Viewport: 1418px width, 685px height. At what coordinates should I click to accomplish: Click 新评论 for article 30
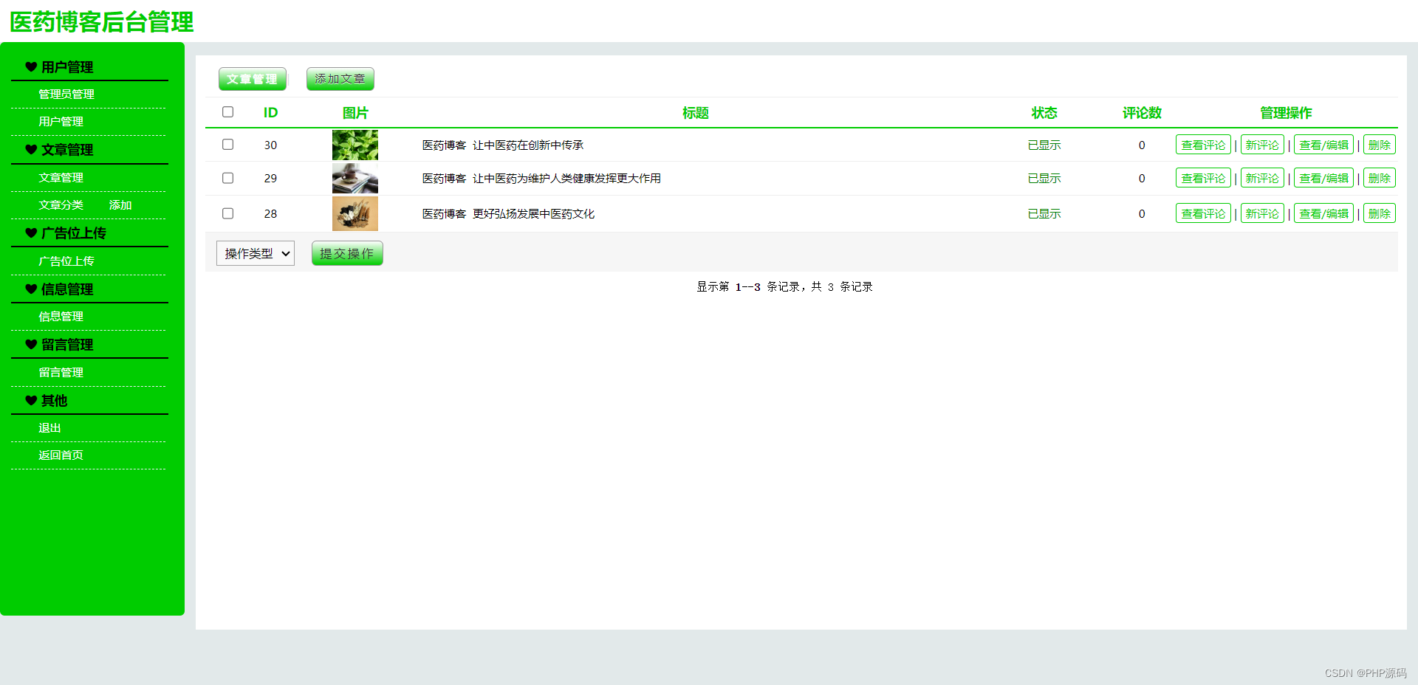(1262, 145)
